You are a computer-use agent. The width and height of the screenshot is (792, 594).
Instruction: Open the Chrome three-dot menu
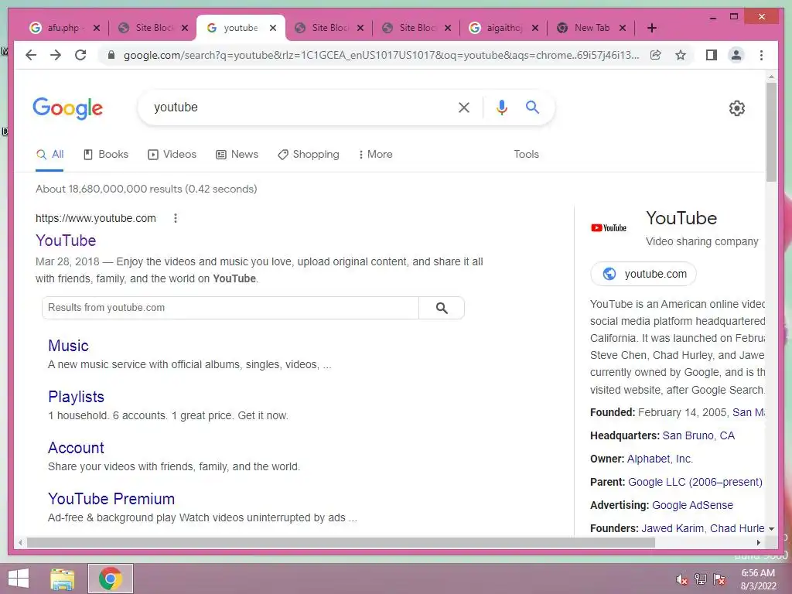(x=761, y=55)
